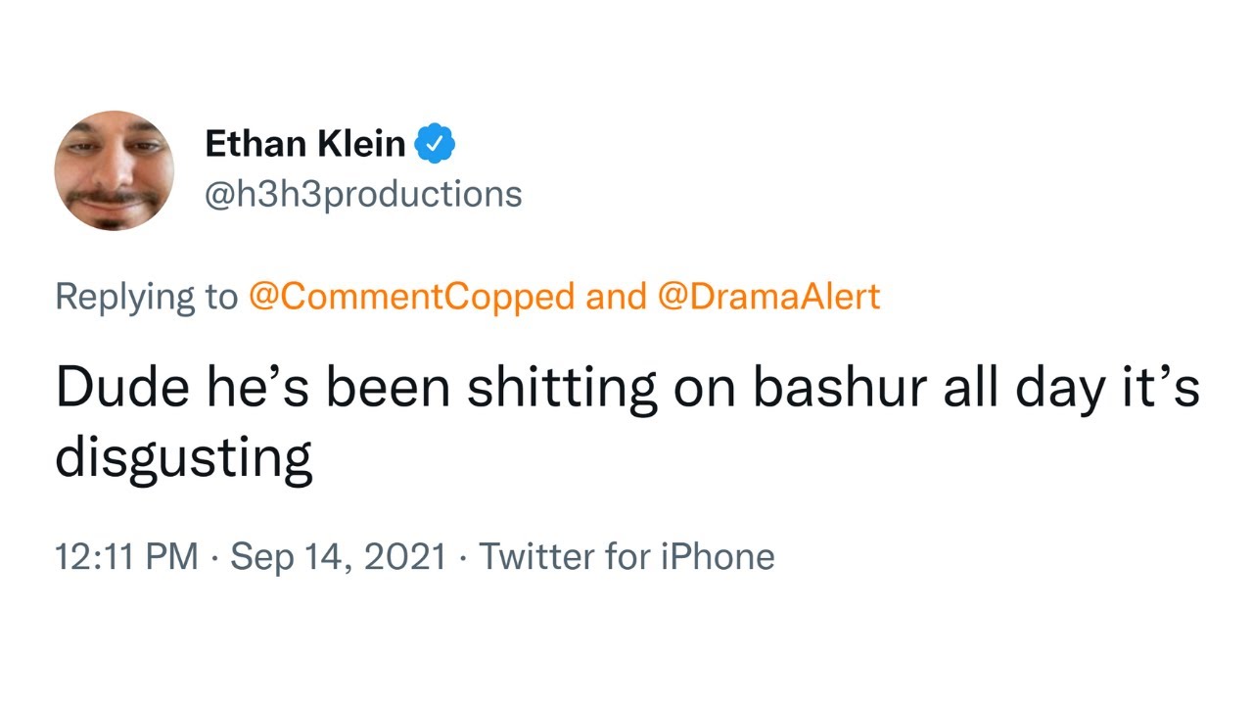
Task: Click the word "disgusting" in the tweet
Action: [183, 456]
